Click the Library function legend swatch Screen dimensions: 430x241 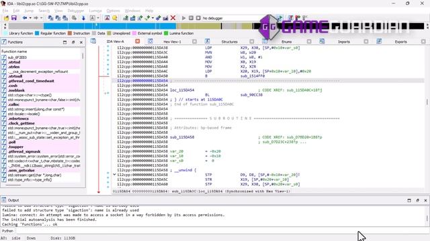pyautogui.click(x=5, y=33)
